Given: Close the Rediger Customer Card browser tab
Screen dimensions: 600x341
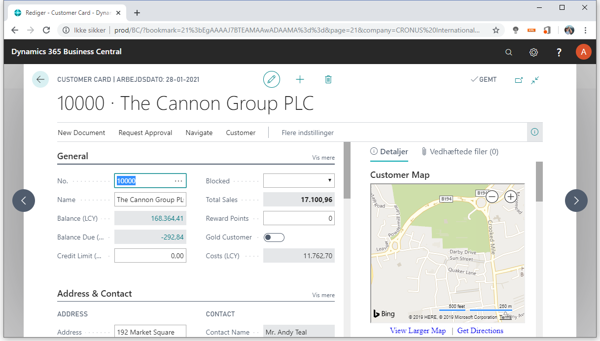Looking at the screenshot, I should coord(118,13).
